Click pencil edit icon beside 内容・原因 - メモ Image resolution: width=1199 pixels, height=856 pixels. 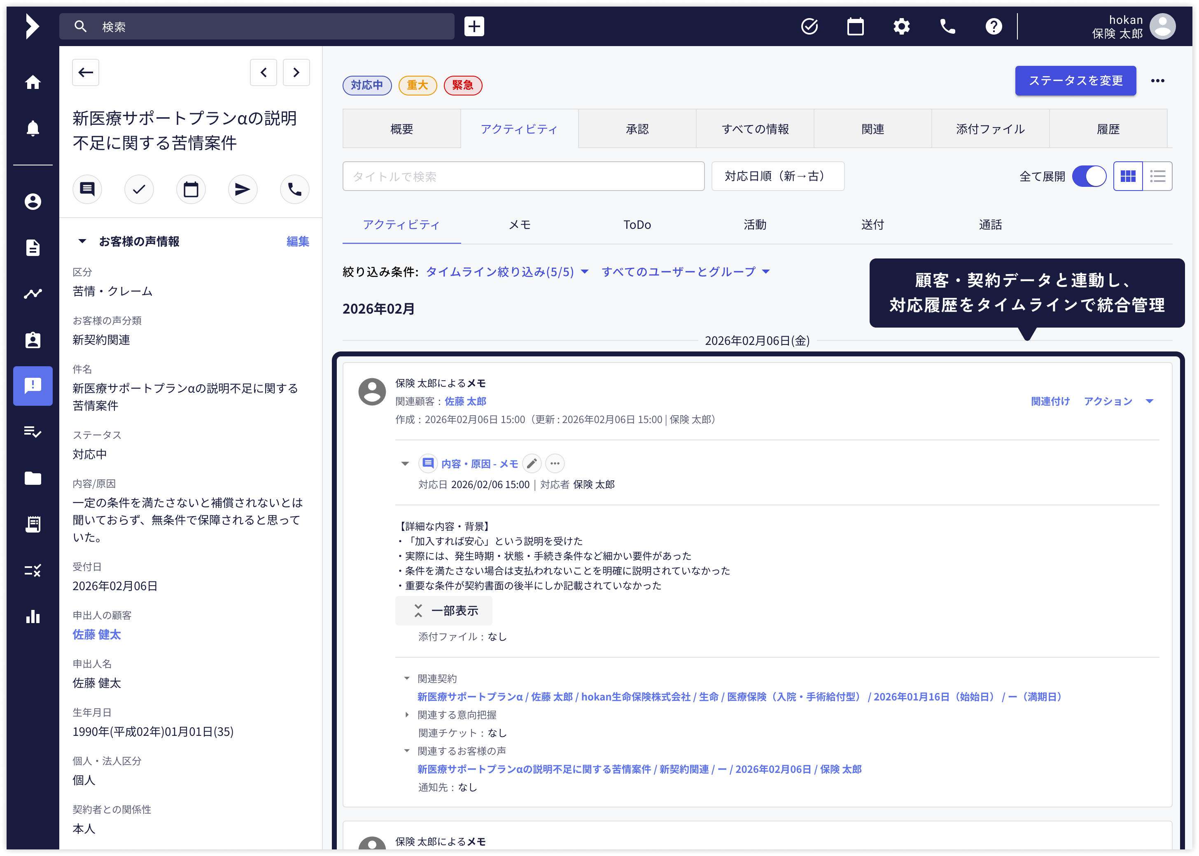[532, 464]
